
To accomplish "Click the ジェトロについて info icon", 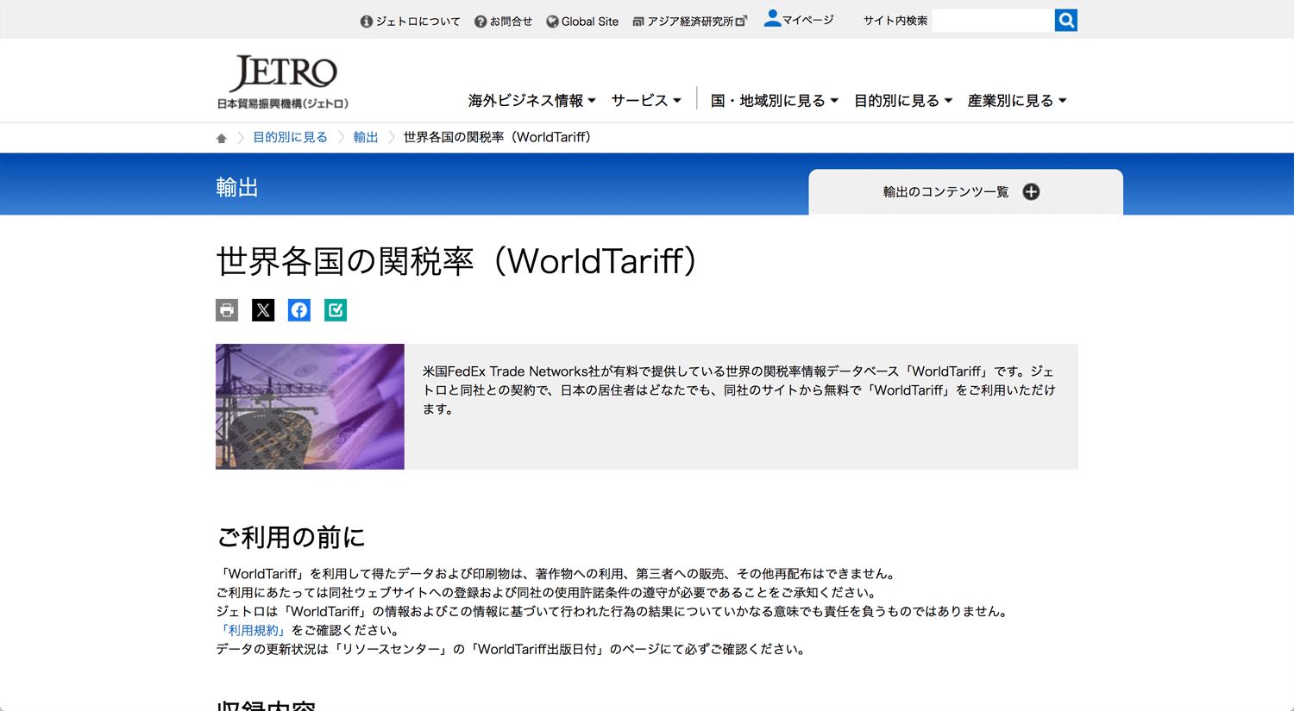I will (x=367, y=22).
